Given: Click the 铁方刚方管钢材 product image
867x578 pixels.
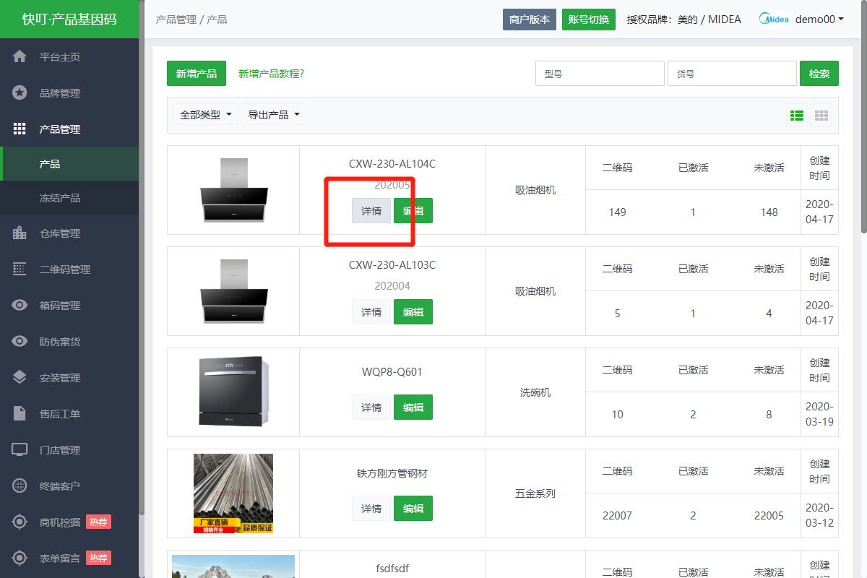Looking at the screenshot, I should point(233,493).
